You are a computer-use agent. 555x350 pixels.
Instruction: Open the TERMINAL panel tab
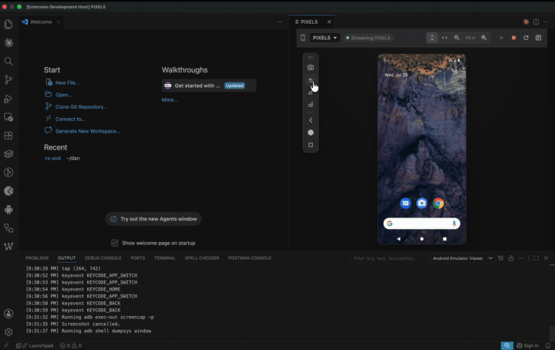click(x=165, y=258)
